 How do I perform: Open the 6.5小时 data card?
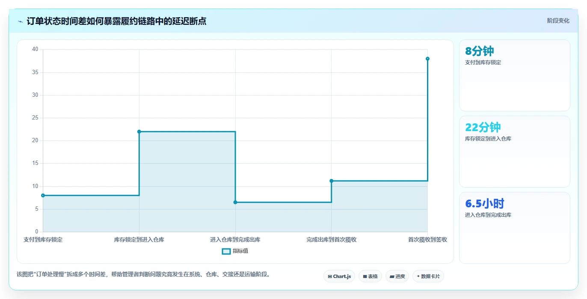514,228
